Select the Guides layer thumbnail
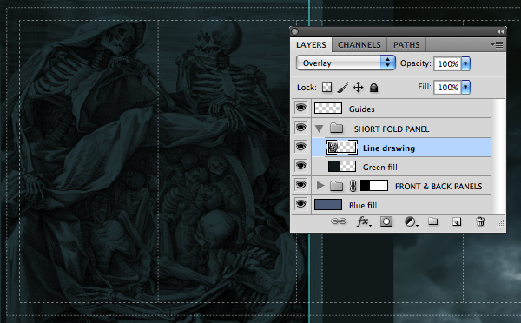 pyautogui.click(x=328, y=109)
